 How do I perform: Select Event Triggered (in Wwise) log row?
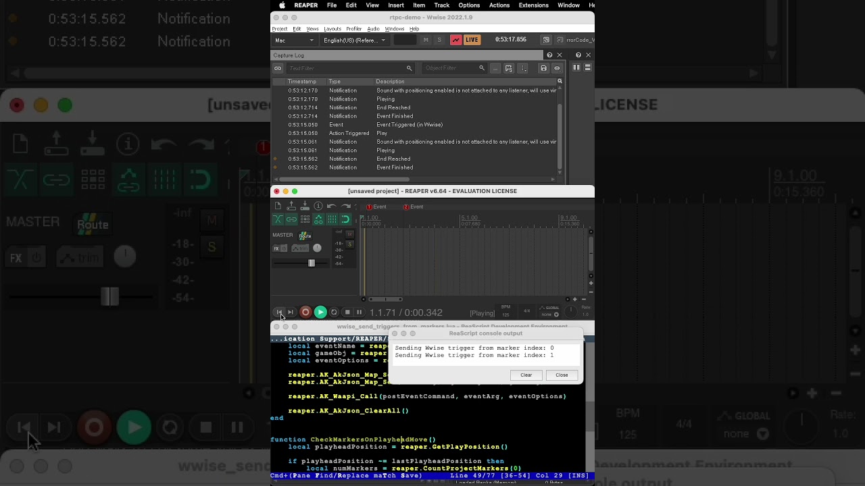click(414, 125)
